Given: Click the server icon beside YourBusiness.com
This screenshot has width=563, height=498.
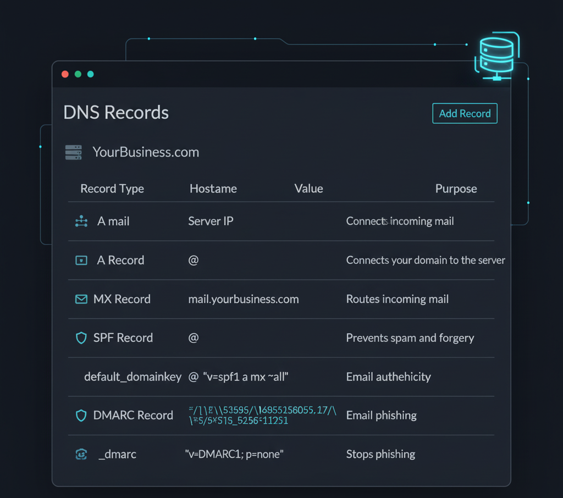Looking at the screenshot, I should (x=73, y=152).
